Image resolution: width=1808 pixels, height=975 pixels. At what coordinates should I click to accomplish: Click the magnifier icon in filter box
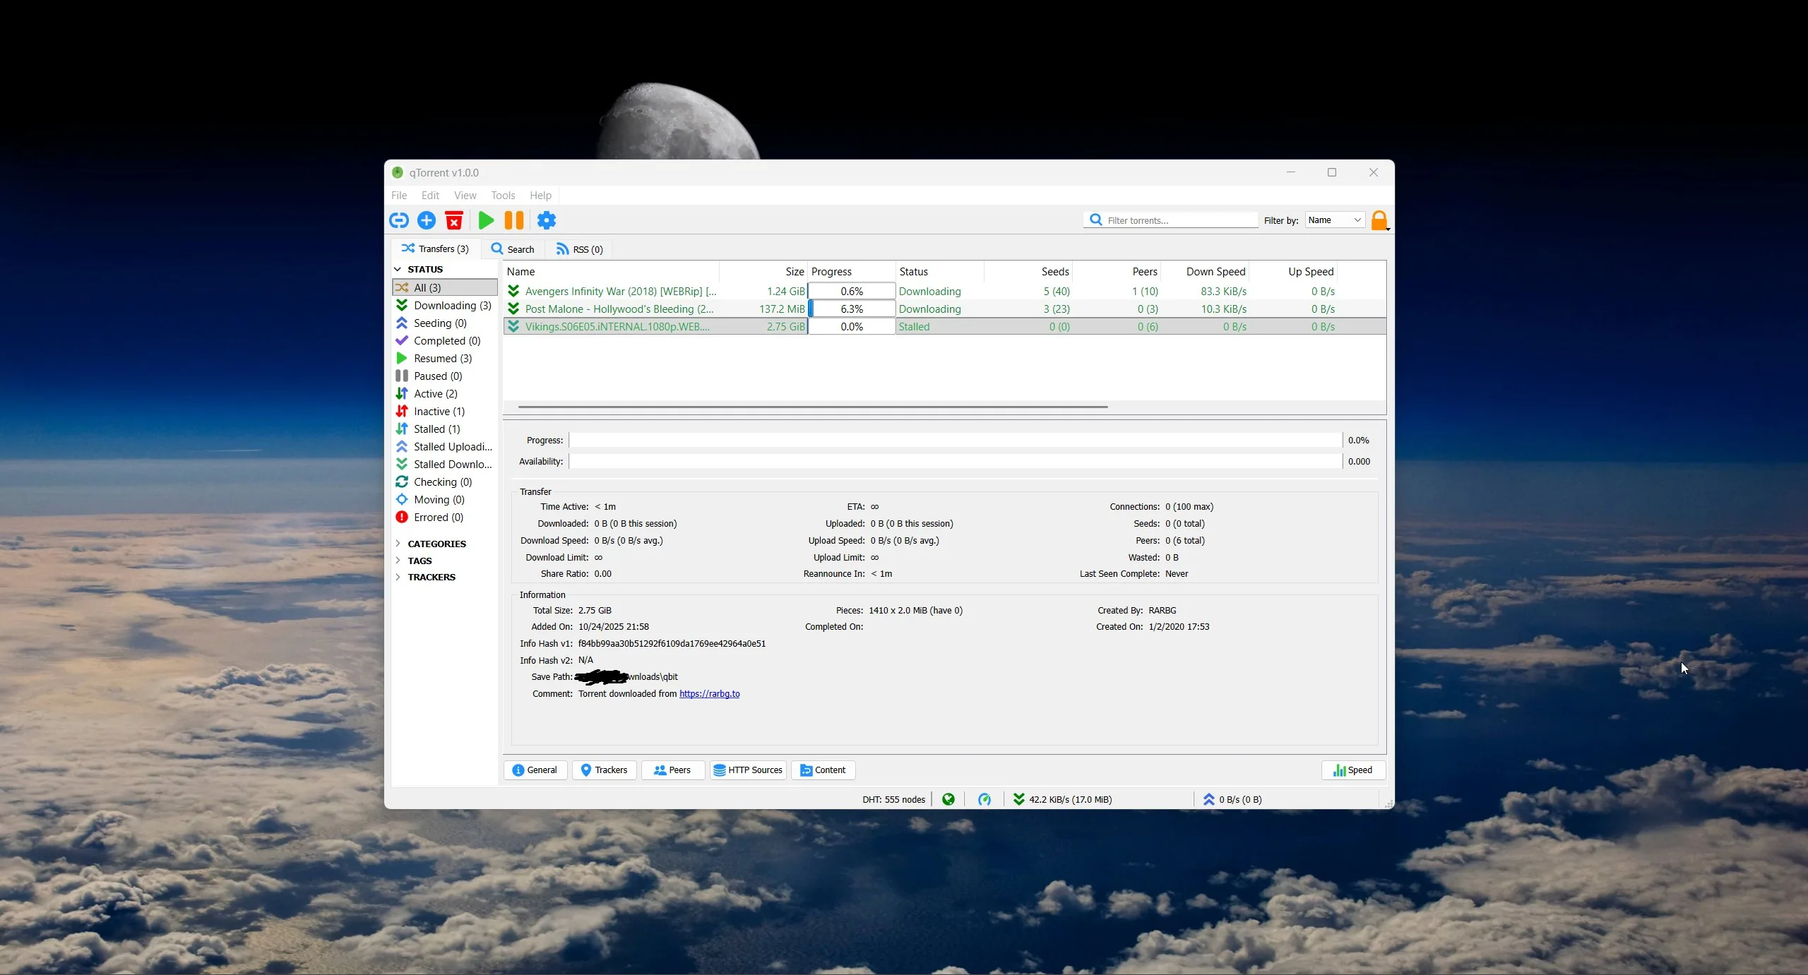tap(1095, 220)
